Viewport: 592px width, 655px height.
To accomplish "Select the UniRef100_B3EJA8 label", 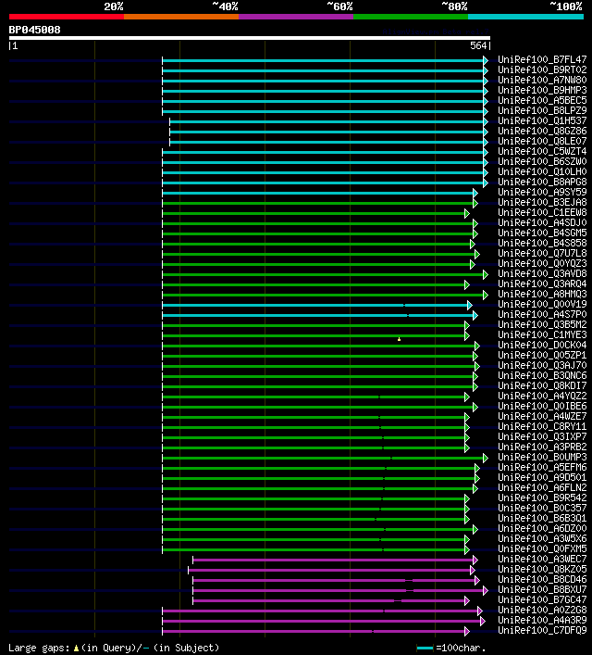I will (542, 203).
